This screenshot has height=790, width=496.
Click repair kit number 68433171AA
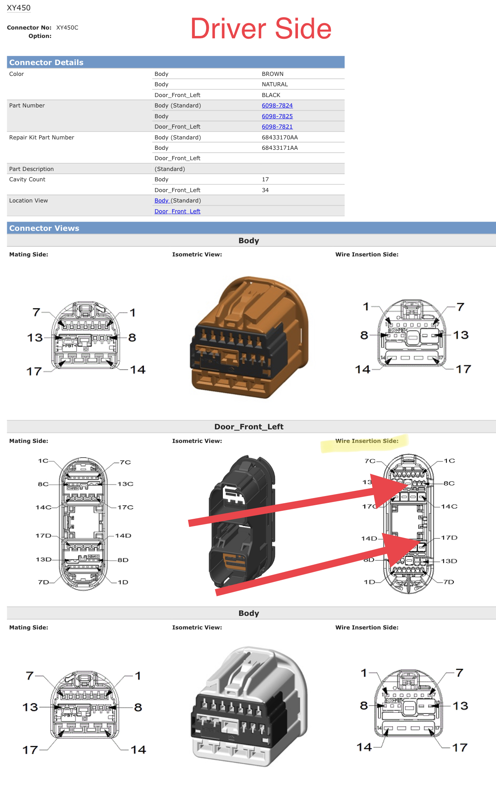tap(280, 148)
